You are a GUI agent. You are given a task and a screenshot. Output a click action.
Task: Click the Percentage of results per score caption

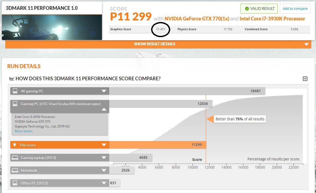(x=274, y=159)
